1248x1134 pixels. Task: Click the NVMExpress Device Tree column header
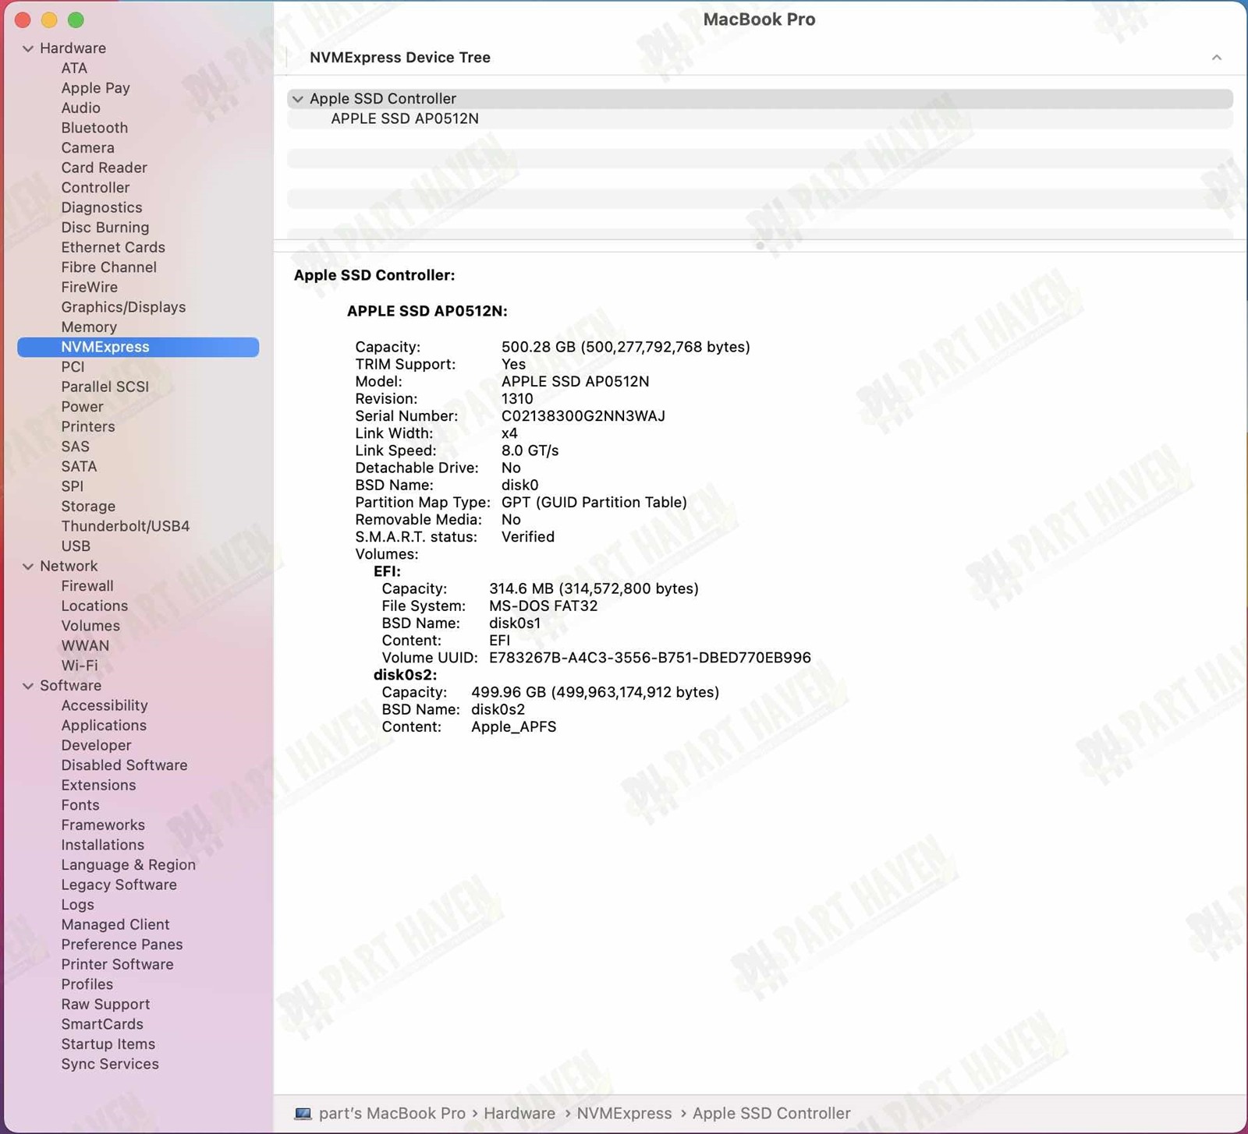(x=400, y=58)
